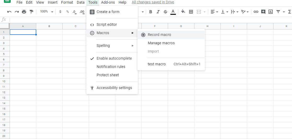Click the code brackets icon for Script editor

coord(92,25)
